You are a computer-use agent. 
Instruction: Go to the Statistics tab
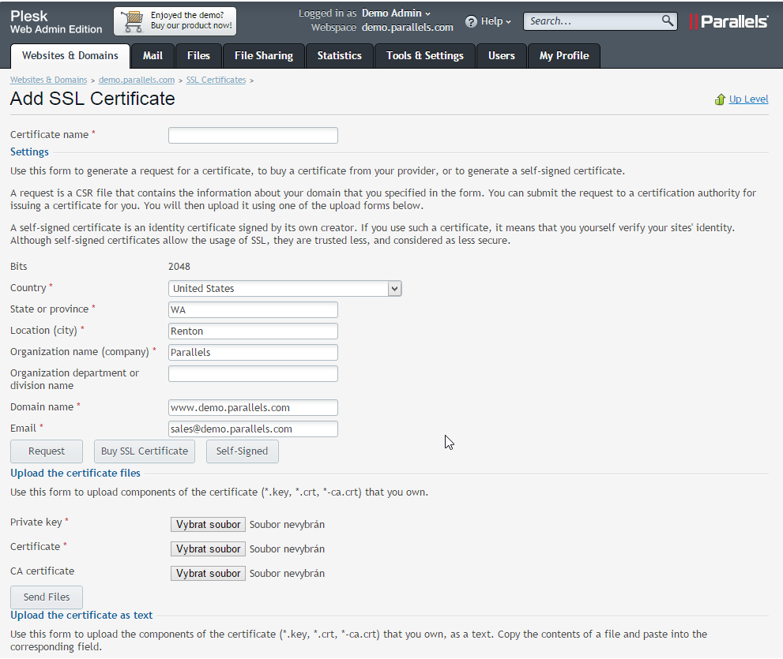coord(339,56)
